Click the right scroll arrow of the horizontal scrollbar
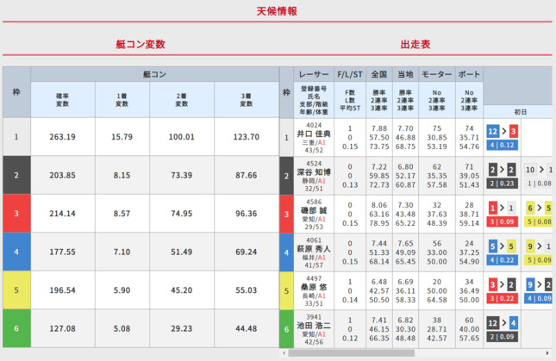This screenshot has height=361, width=556. tap(549, 353)
